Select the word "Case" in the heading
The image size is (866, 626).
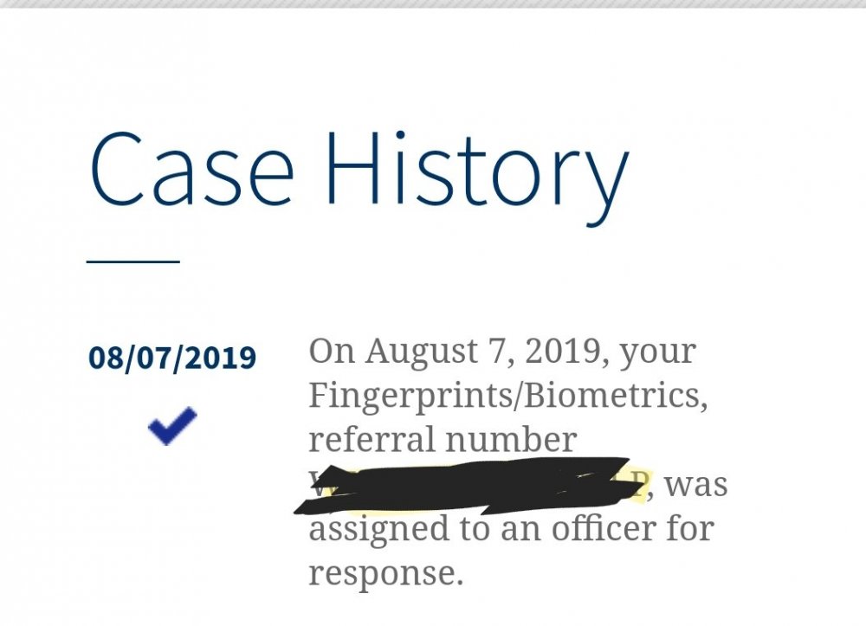pyautogui.click(x=192, y=171)
